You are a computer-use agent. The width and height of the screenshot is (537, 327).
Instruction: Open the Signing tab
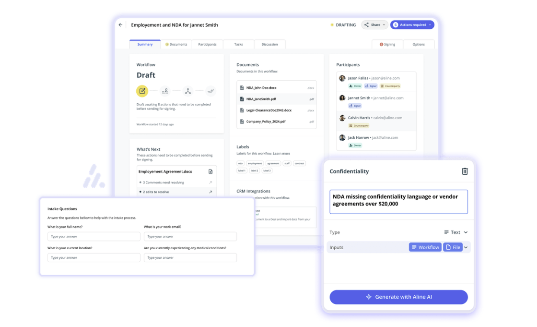pyautogui.click(x=387, y=44)
